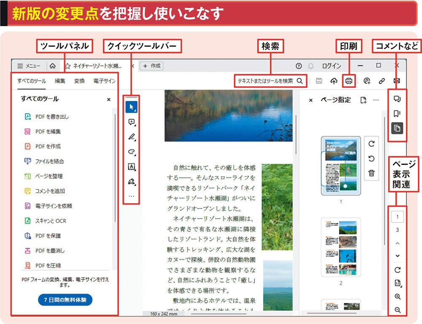
Task: Select the add comment tool in quick toolbar
Action: 131,122
